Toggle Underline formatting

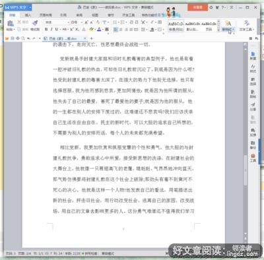(56, 29)
